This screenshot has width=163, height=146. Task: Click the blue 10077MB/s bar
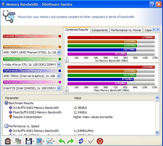click(x=102, y=50)
